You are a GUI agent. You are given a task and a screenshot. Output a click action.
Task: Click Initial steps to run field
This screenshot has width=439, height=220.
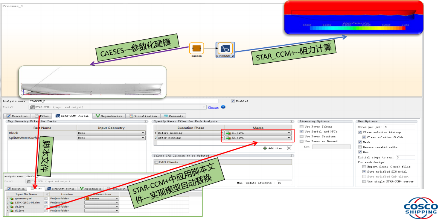click(x=405, y=157)
